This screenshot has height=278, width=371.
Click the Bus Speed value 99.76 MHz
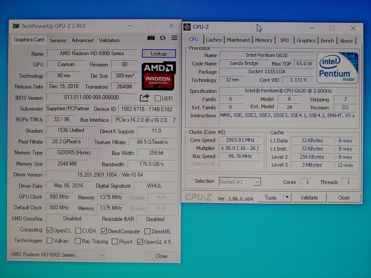240,156
